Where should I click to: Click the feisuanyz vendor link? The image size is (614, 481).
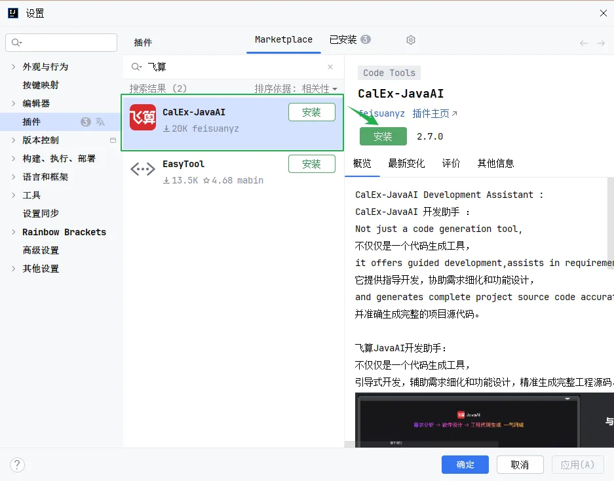click(381, 113)
